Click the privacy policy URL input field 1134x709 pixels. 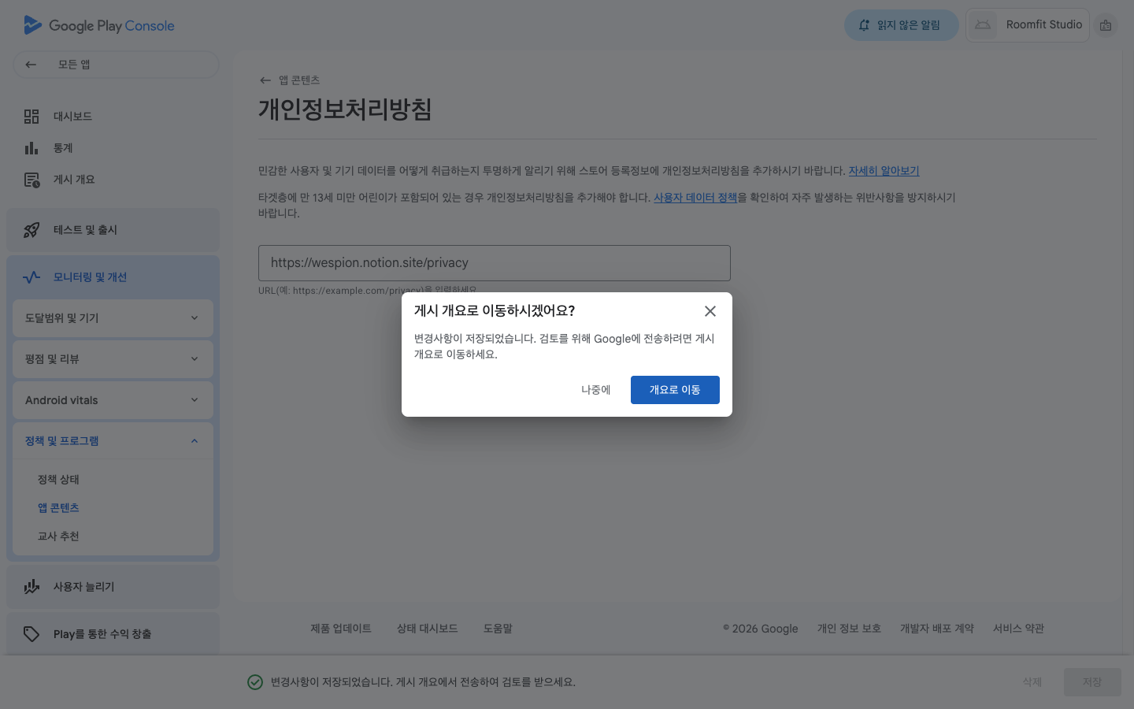pos(494,263)
